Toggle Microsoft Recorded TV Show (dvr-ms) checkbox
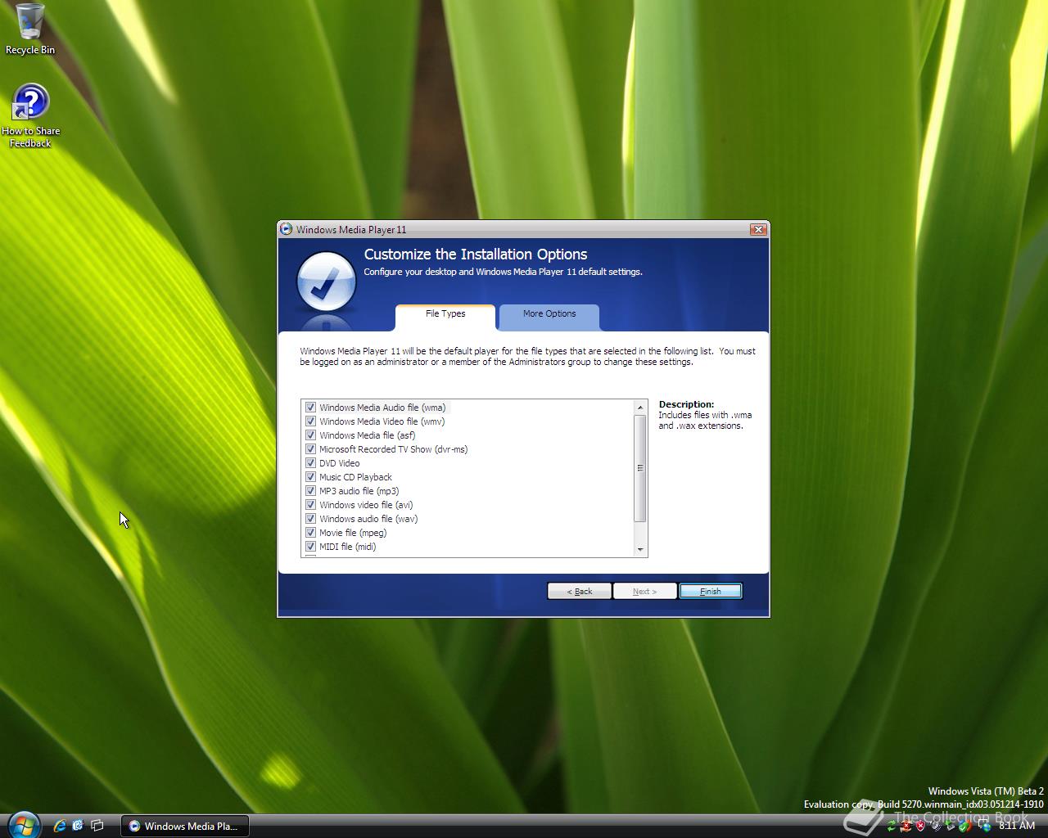This screenshot has height=838, width=1048. pyautogui.click(x=310, y=448)
